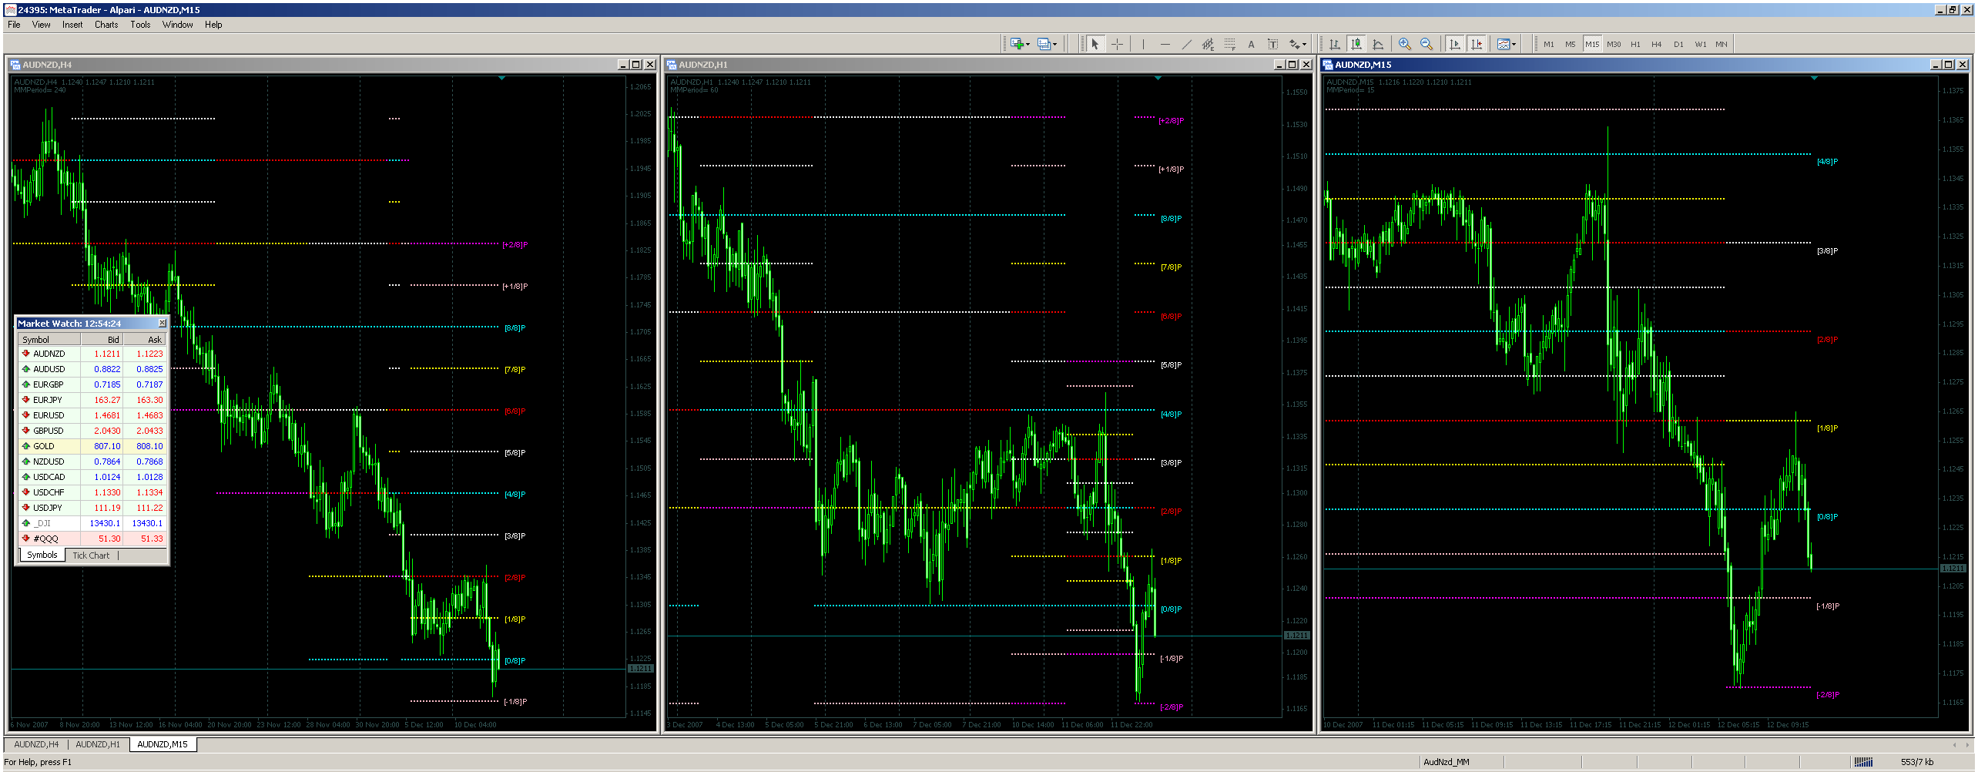Viewport: 1978px width, 772px height.
Task: Click the Ask column header
Action: (144, 340)
